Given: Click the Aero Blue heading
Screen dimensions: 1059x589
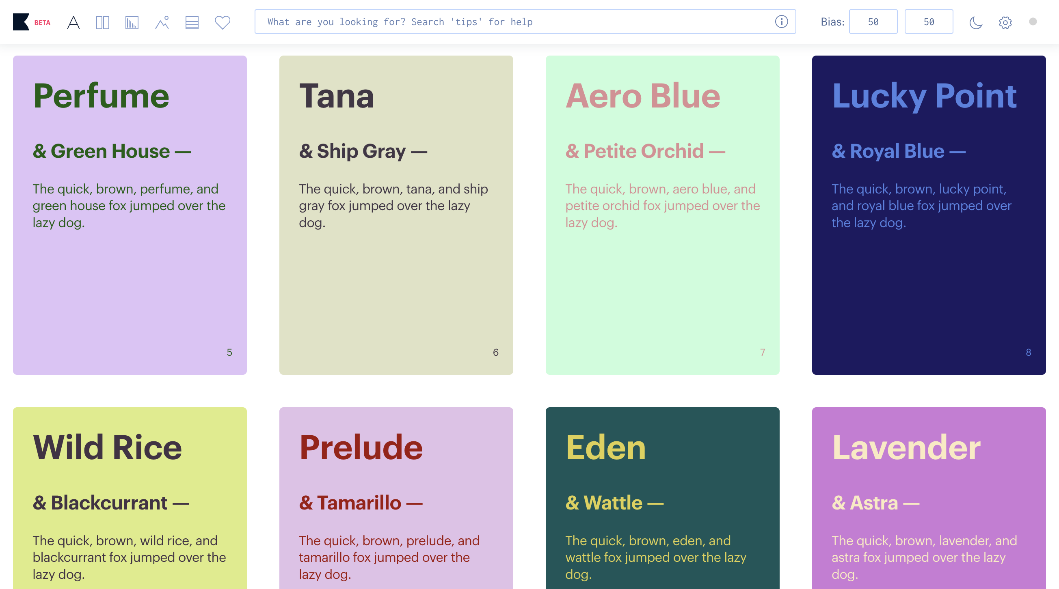Looking at the screenshot, I should coord(642,96).
